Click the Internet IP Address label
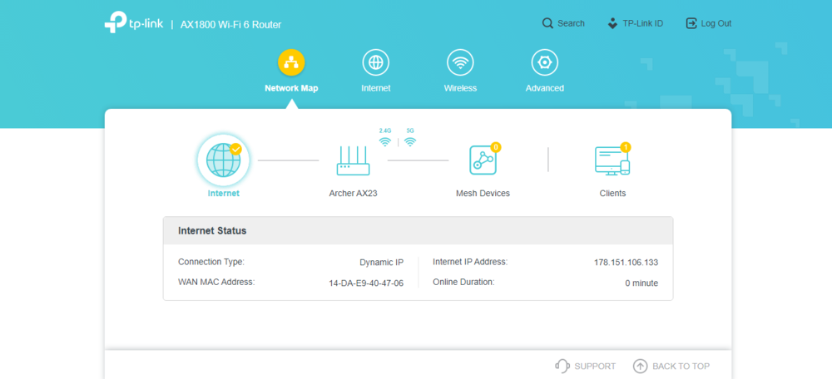The width and height of the screenshot is (832, 379). click(x=470, y=262)
